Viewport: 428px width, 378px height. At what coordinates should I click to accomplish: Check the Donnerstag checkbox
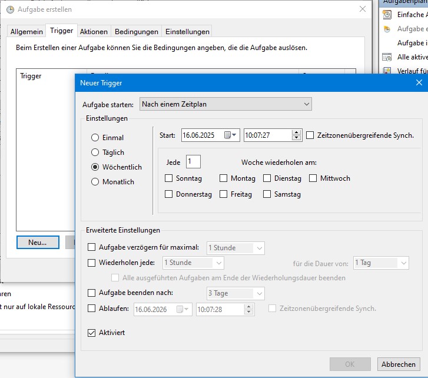point(169,194)
